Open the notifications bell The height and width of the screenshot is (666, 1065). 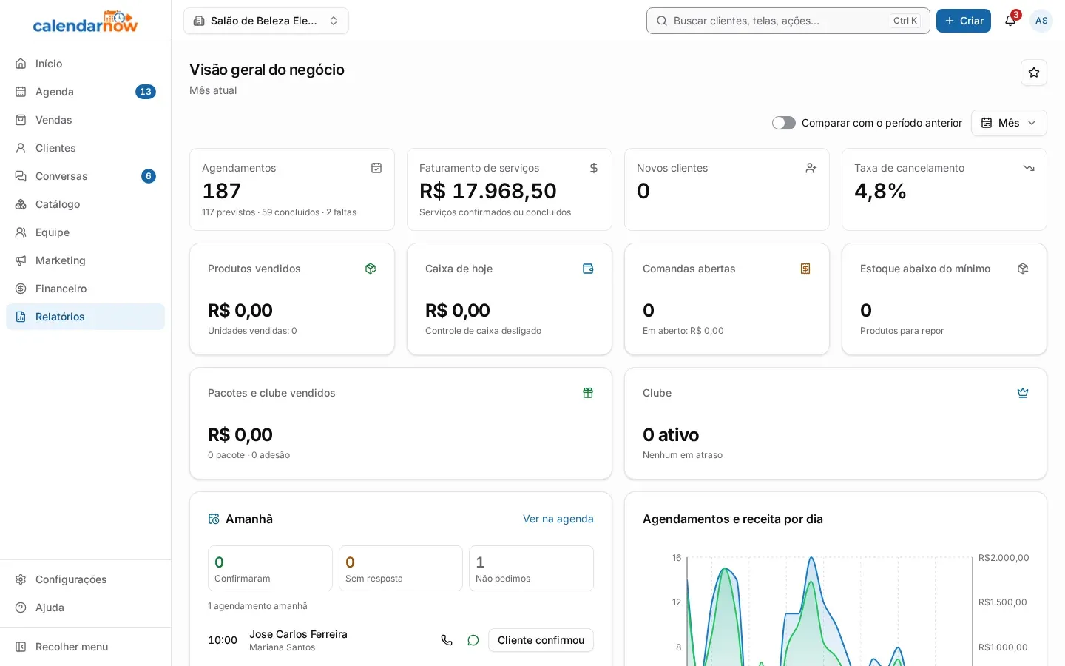coord(1010,21)
